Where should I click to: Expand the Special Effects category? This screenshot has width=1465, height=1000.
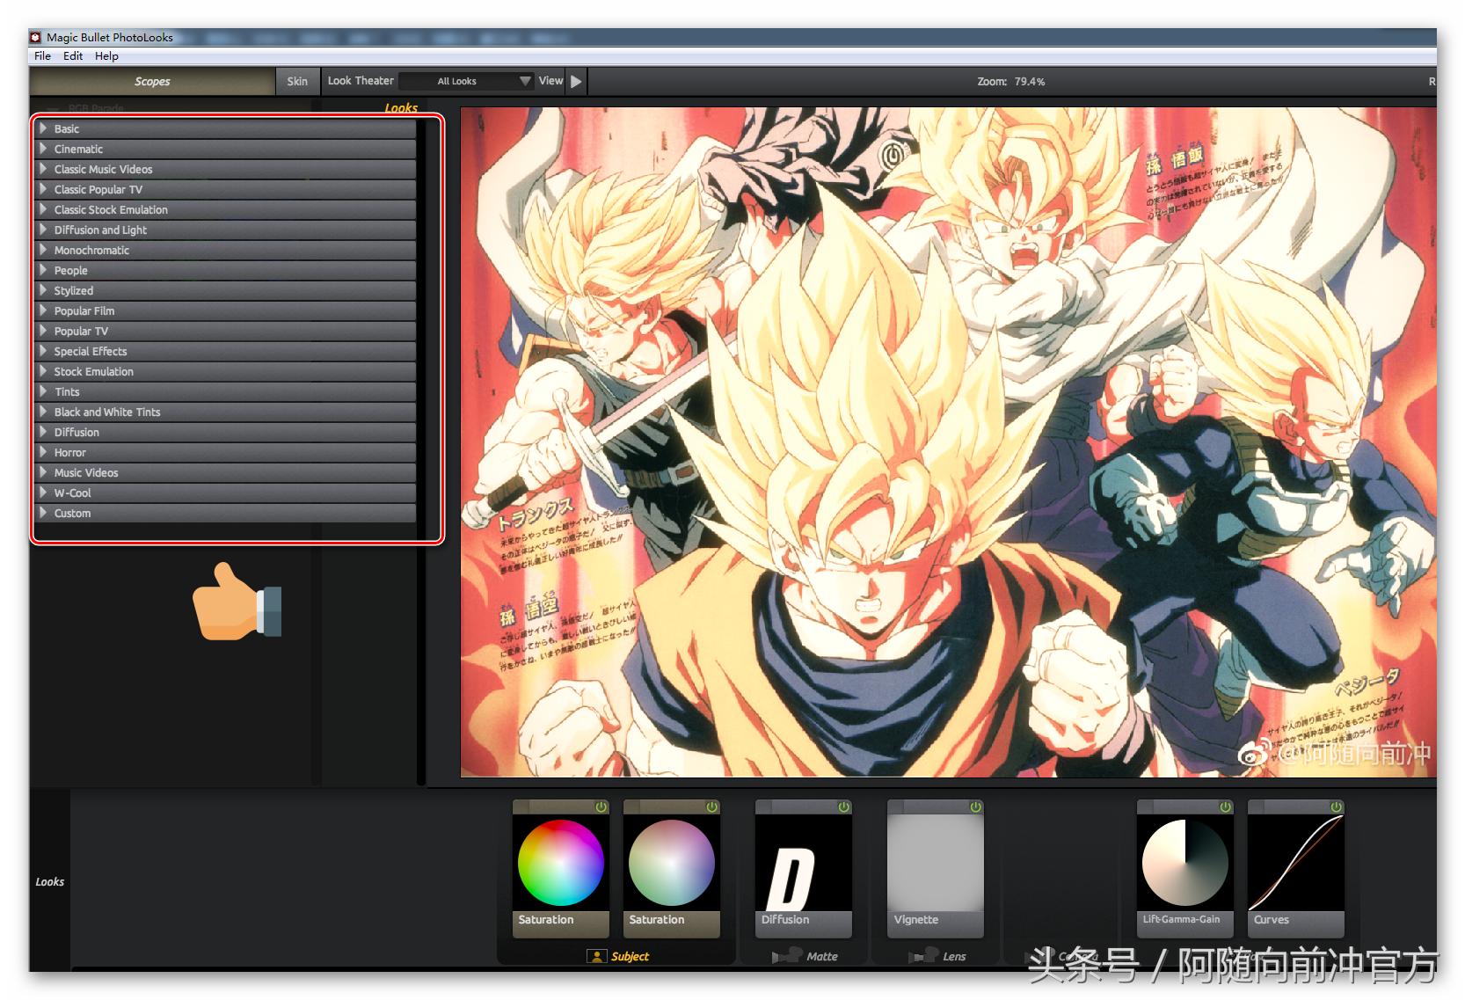click(224, 351)
